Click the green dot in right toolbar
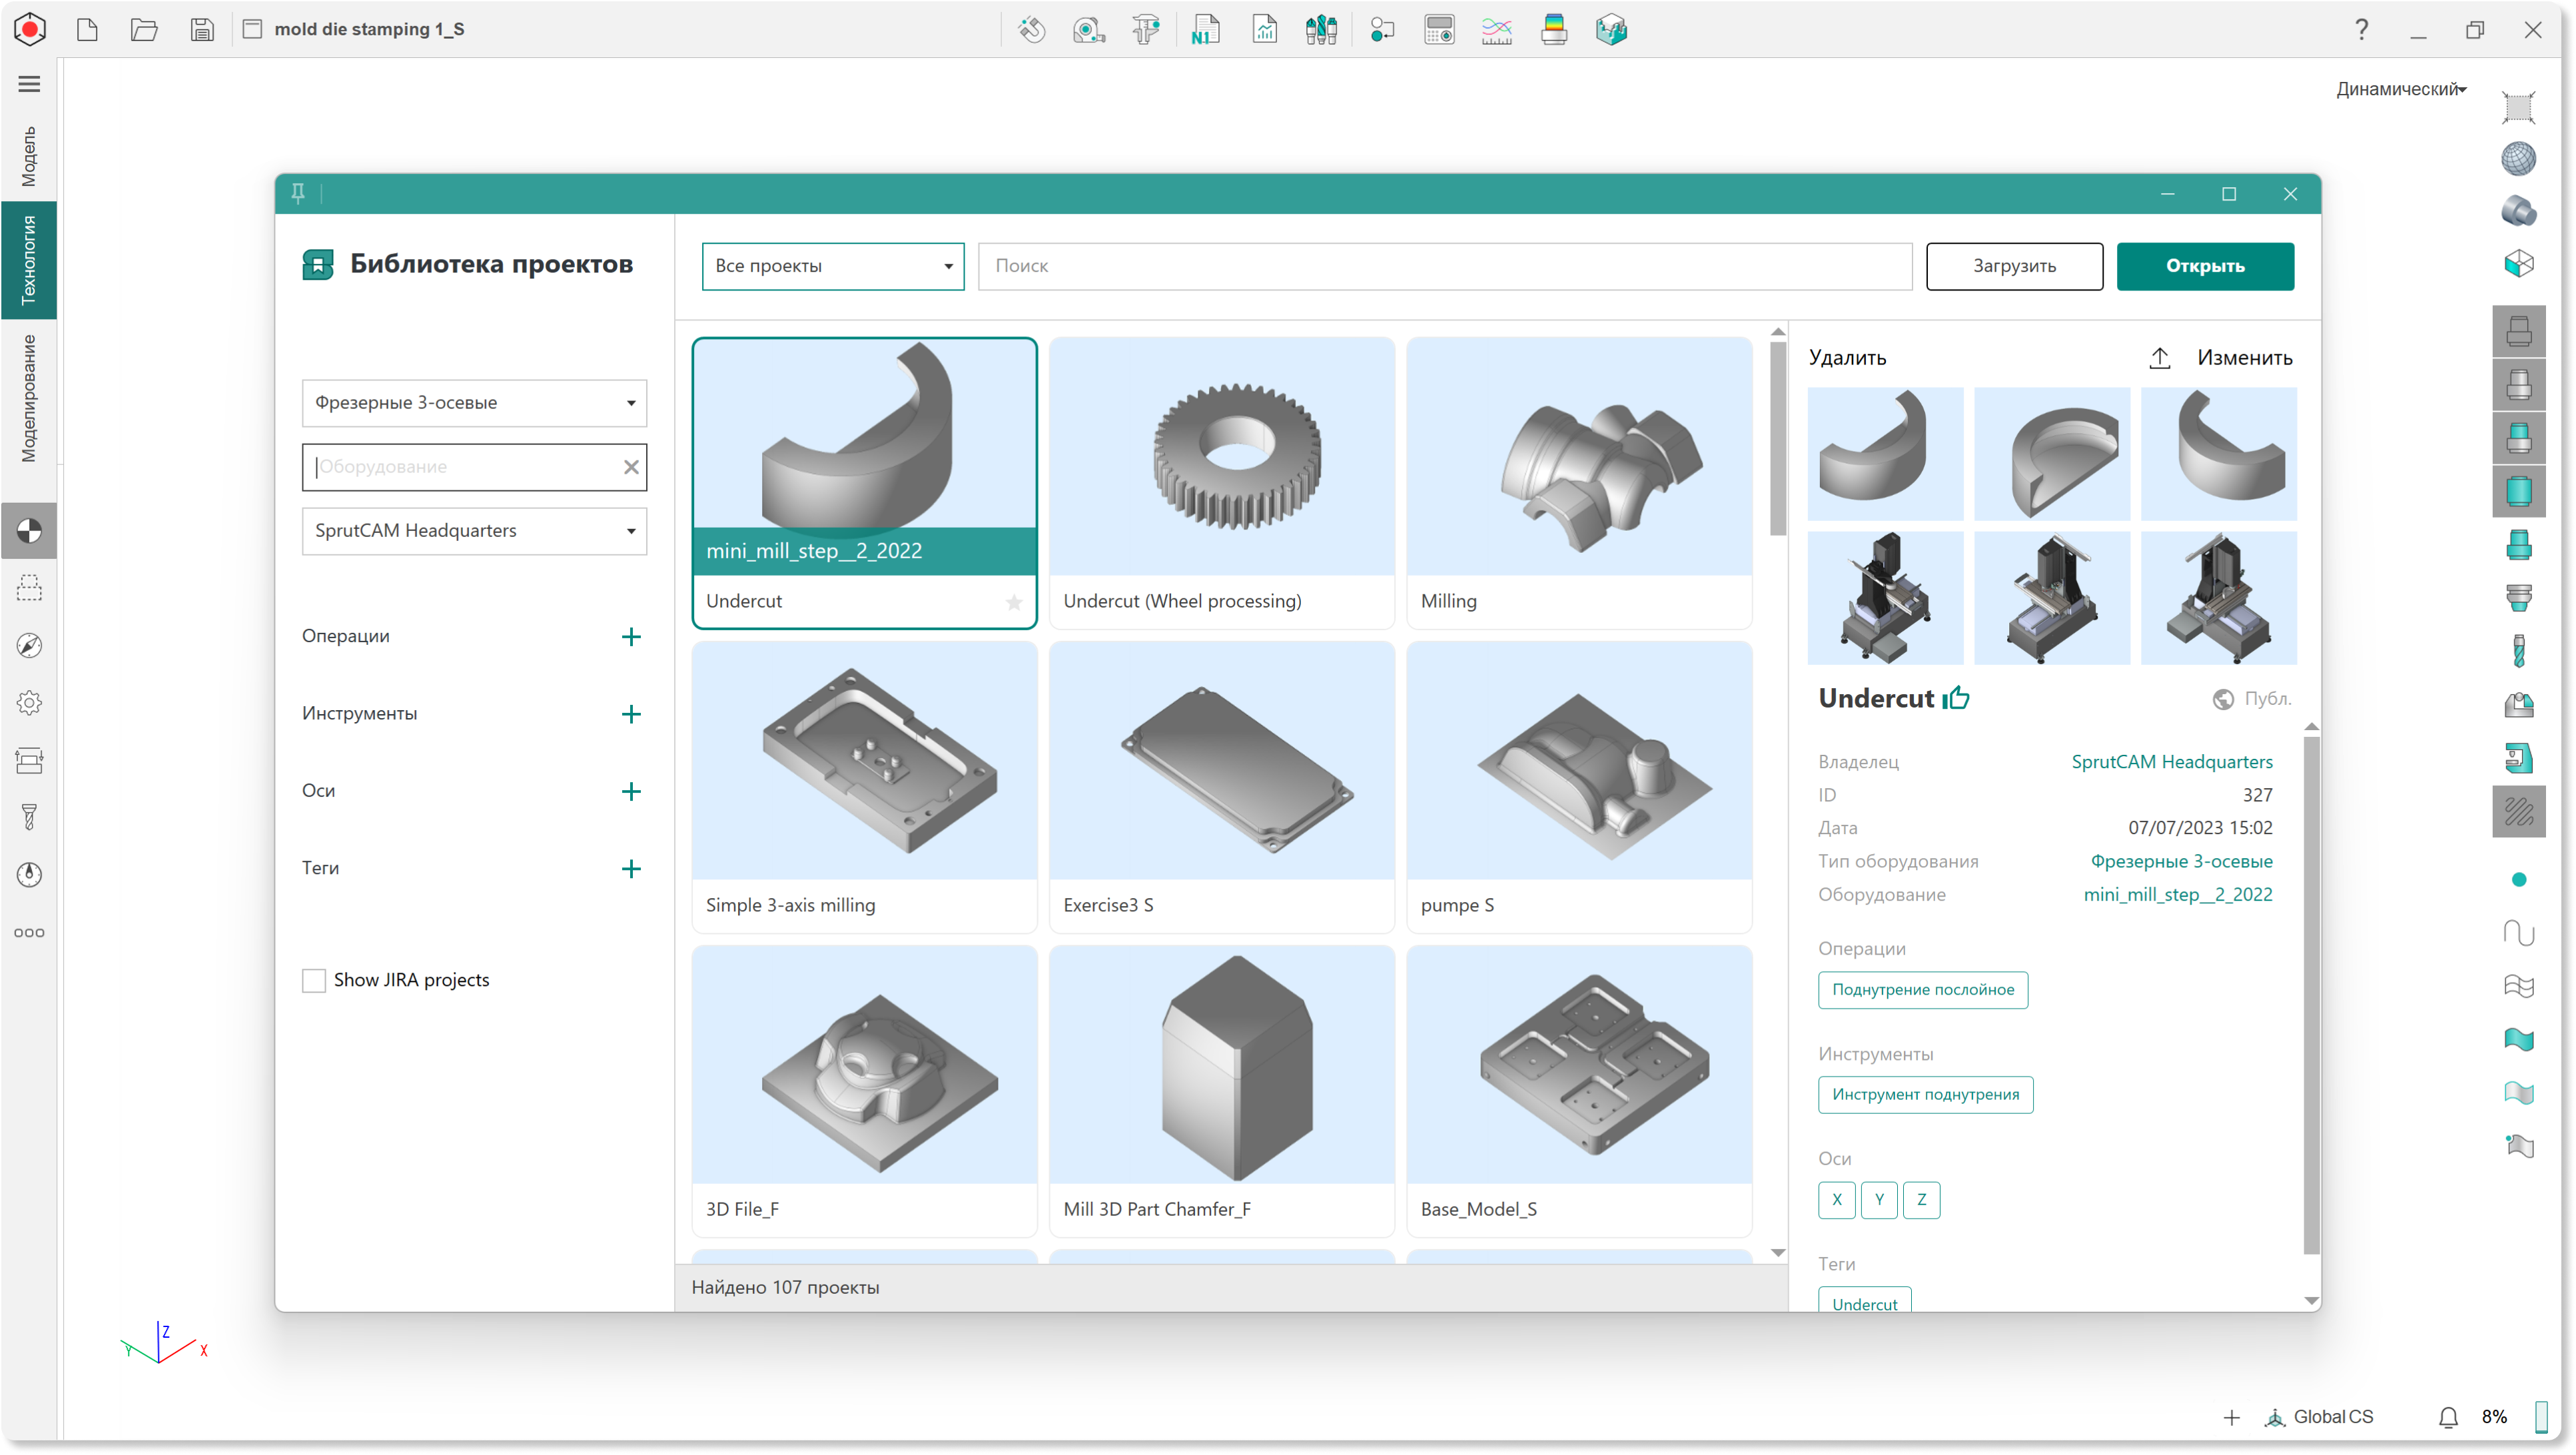 pyautogui.click(x=2519, y=879)
